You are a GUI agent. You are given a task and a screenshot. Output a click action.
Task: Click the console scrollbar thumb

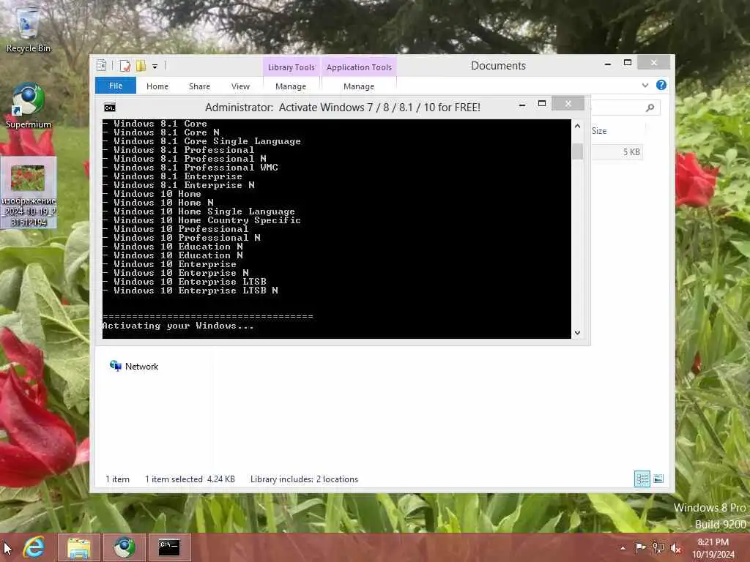[x=577, y=151]
